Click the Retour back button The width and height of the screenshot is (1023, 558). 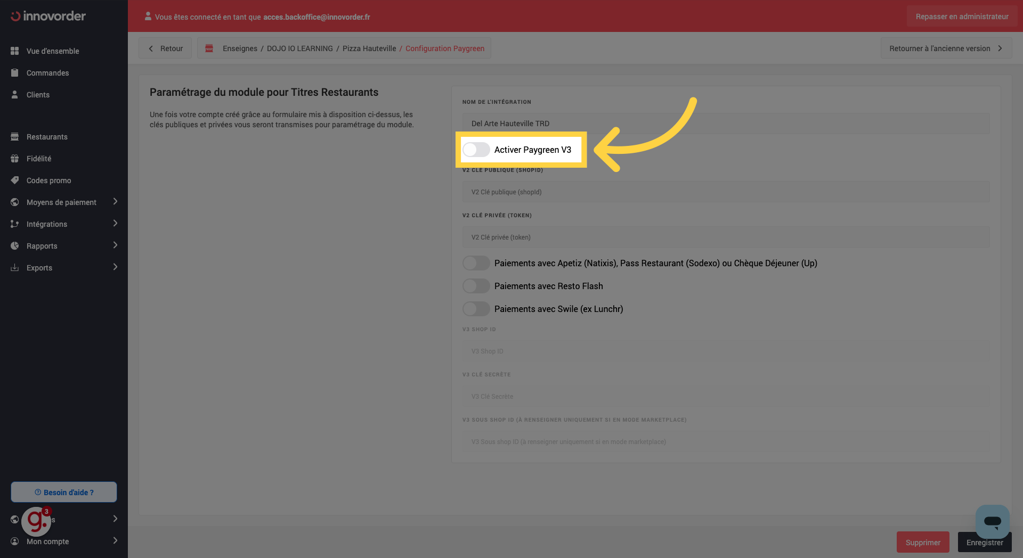coord(165,48)
